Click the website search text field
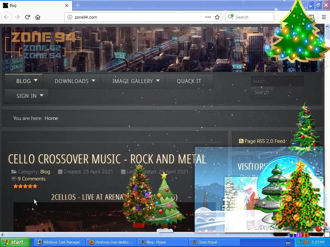The image size is (330, 247). pyautogui.click(x=277, y=81)
